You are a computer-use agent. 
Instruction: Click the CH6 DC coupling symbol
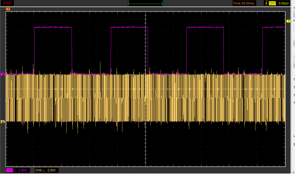(x=44, y=170)
